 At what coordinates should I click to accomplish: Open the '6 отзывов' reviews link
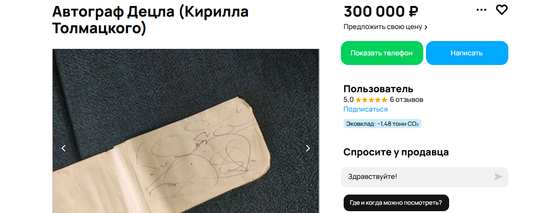[x=407, y=100]
